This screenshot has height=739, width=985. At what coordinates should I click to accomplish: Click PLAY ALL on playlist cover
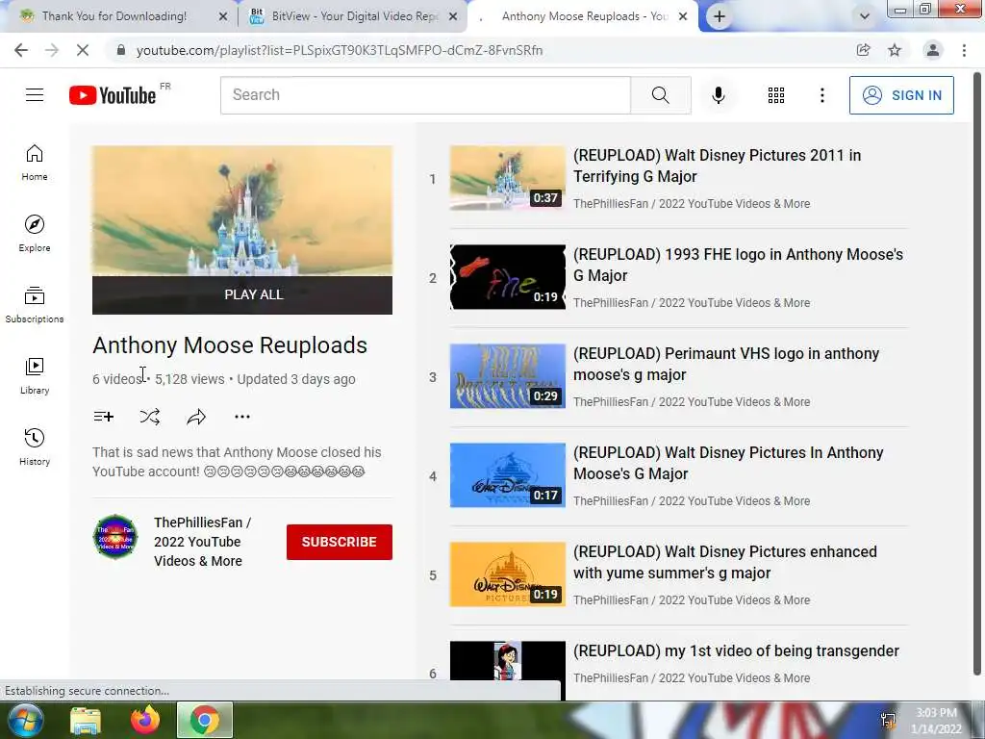[x=242, y=294]
